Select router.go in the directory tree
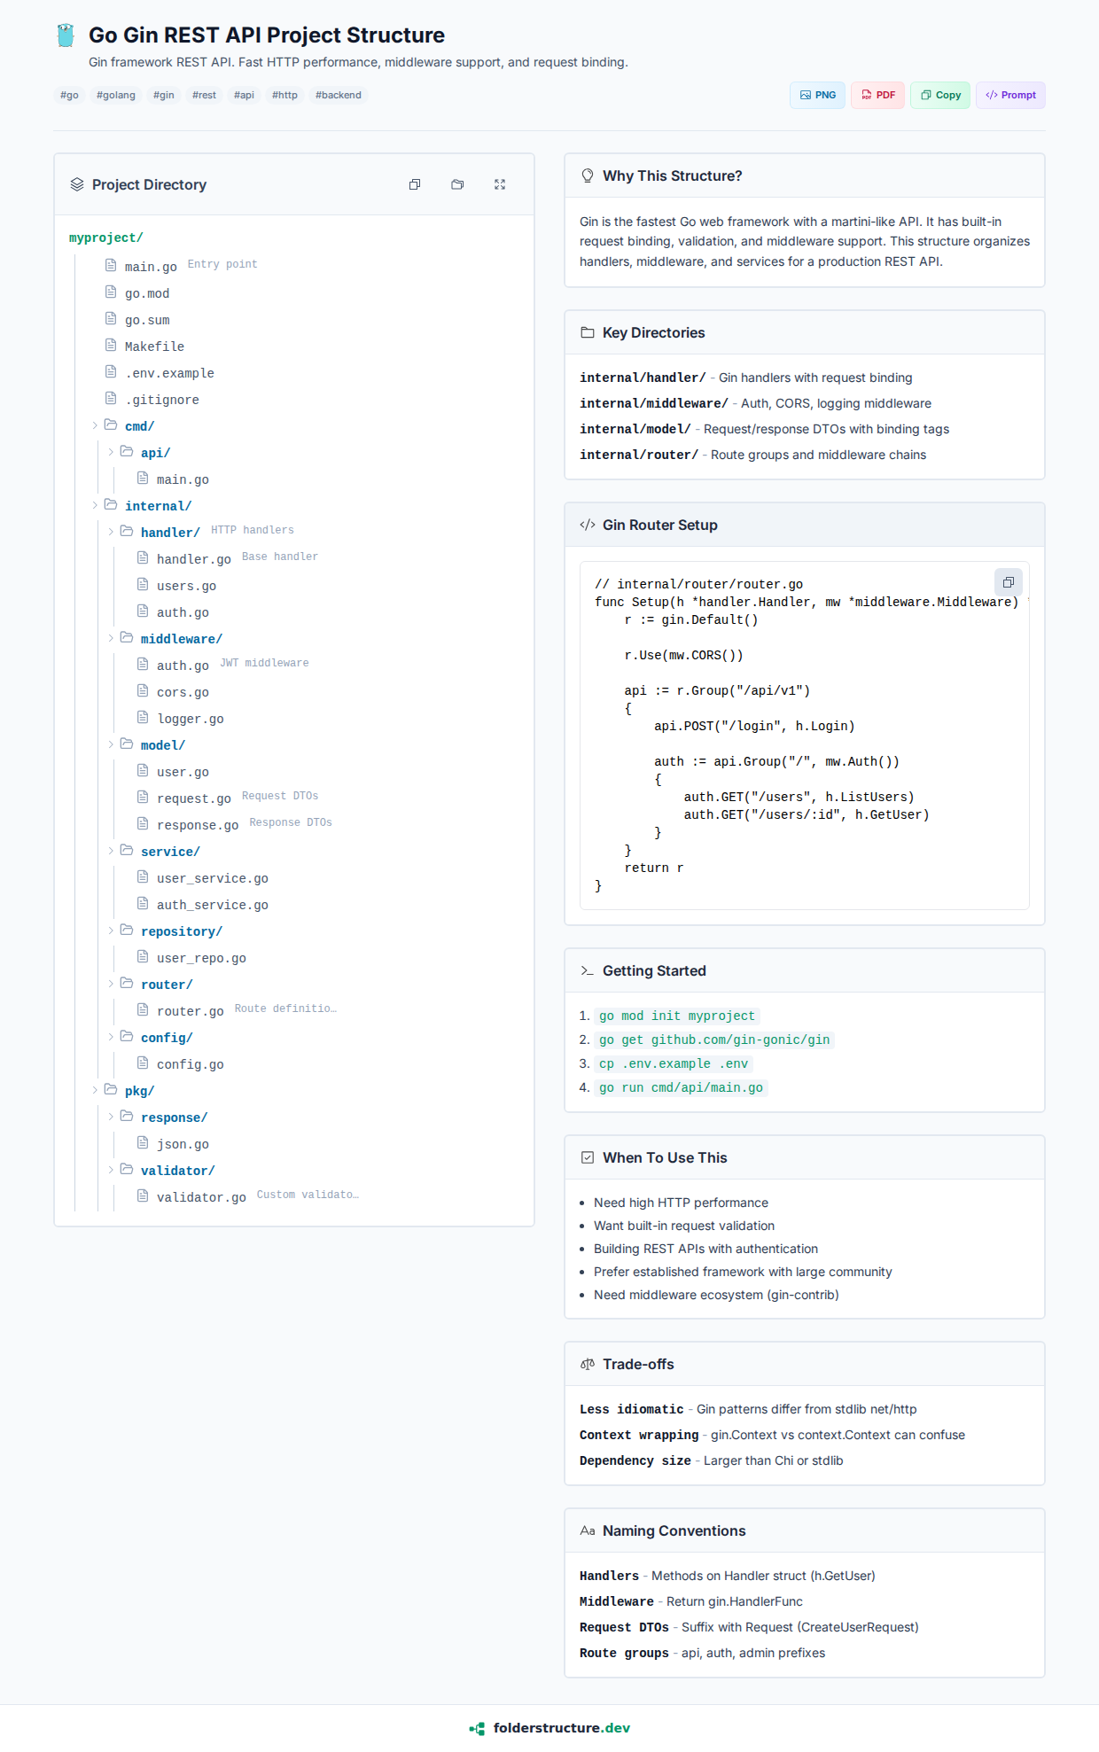This screenshot has width=1099, height=1752. click(x=190, y=1011)
